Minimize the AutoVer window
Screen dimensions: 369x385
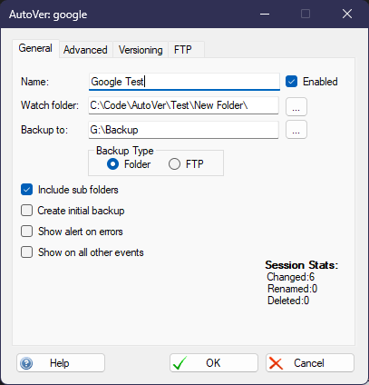[265, 14]
